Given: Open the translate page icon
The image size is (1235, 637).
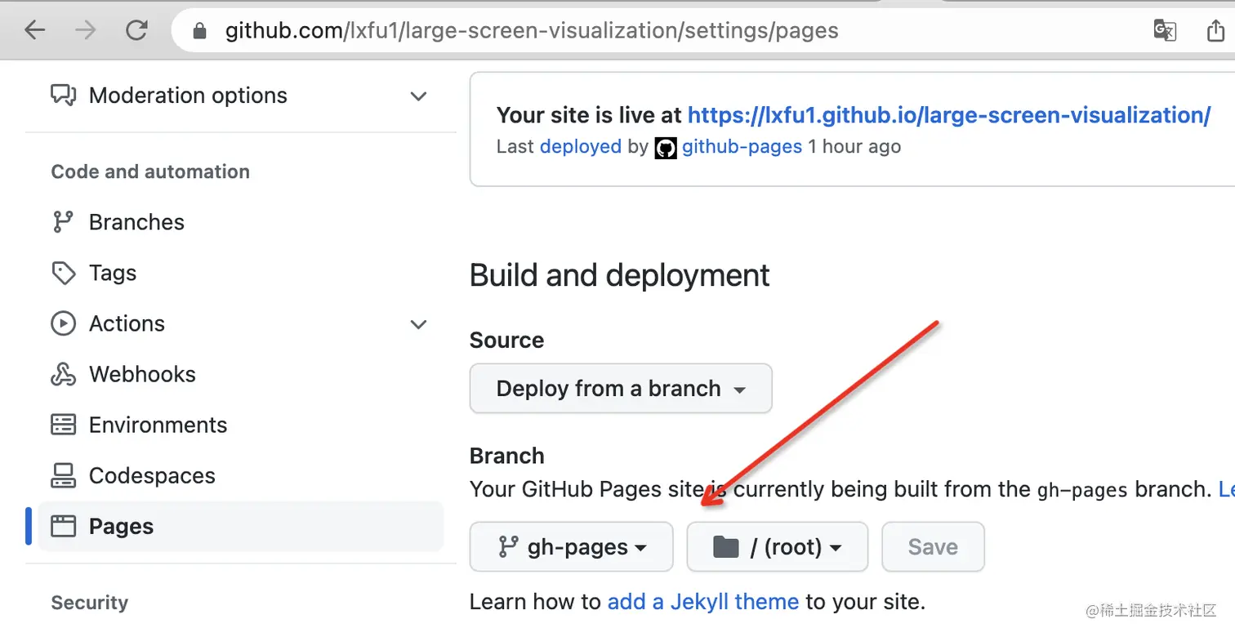Looking at the screenshot, I should coord(1165,31).
